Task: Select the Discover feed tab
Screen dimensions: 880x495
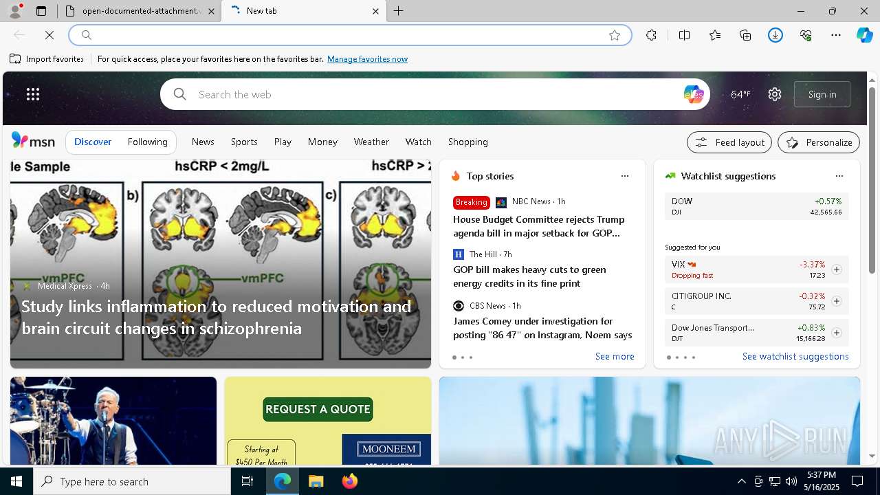Action: click(93, 142)
